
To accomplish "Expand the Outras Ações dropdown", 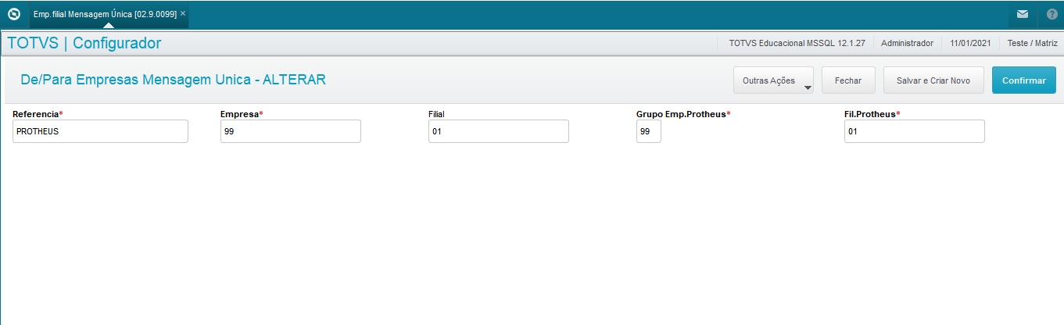I will [x=773, y=80].
